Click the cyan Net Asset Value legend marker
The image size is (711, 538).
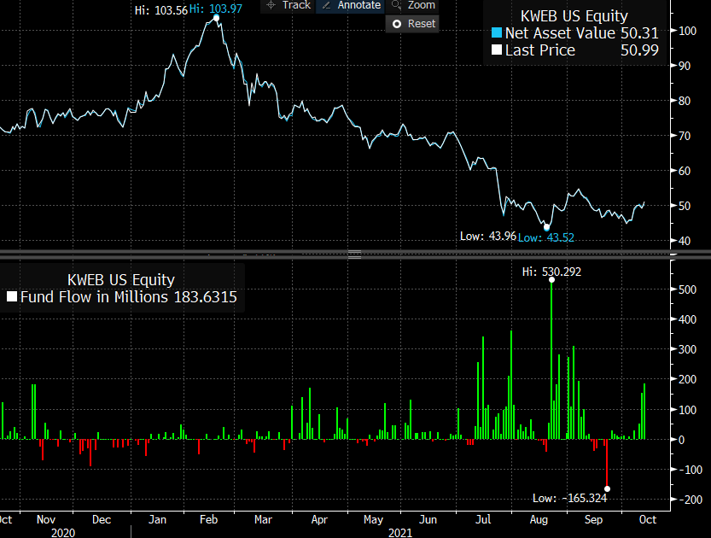pos(498,32)
